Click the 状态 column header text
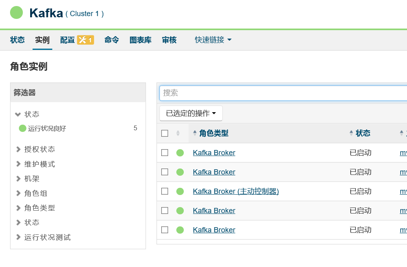407x267 pixels. click(x=363, y=133)
